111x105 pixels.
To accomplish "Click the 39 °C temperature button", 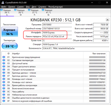I will [10, 46].
